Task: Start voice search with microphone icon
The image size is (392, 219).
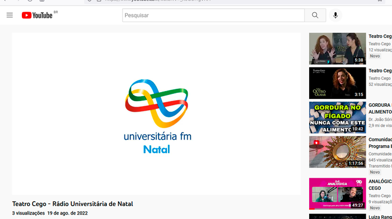Action: (x=335, y=15)
